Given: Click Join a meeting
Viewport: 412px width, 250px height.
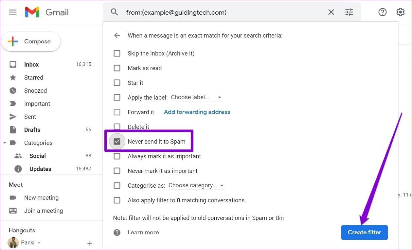Looking at the screenshot, I should (44, 211).
